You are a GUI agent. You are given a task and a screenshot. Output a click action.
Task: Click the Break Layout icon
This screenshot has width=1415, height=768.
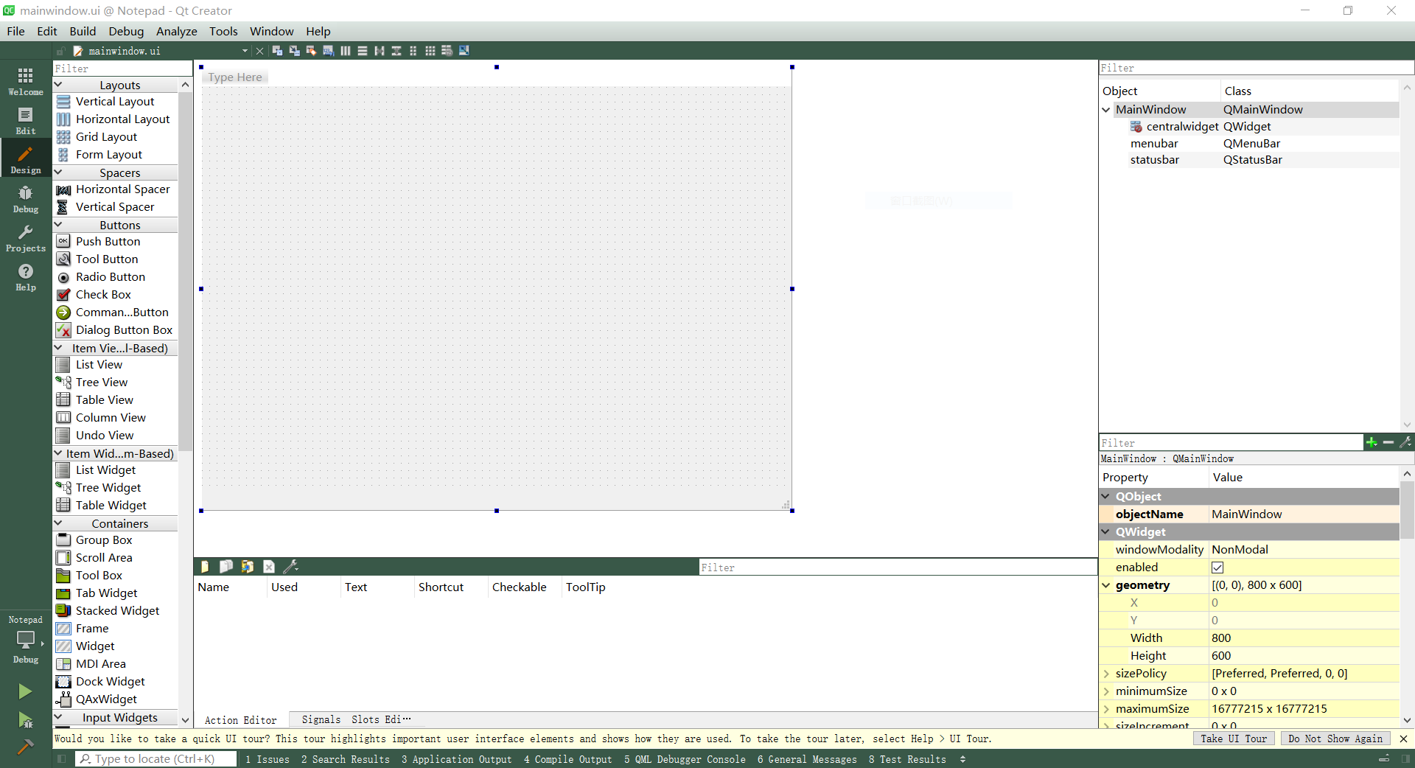(x=447, y=51)
